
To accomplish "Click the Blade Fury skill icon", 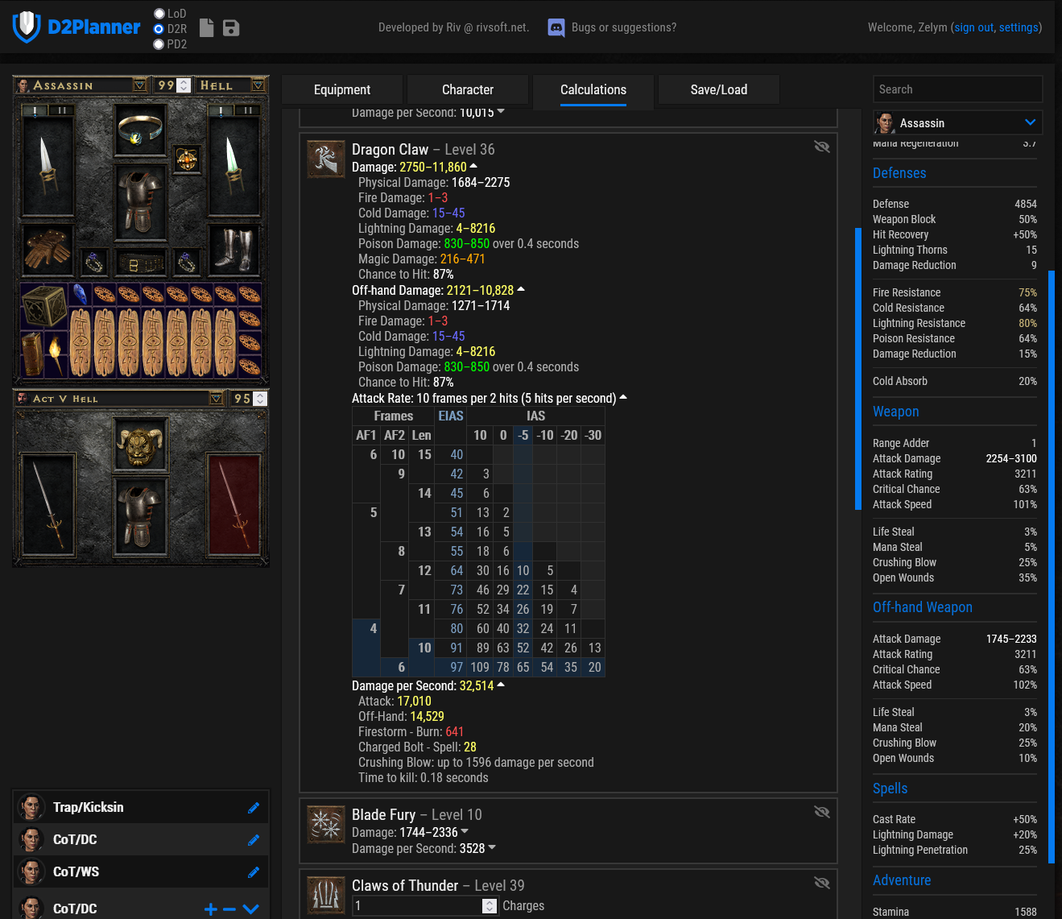I will click(326, 824).
